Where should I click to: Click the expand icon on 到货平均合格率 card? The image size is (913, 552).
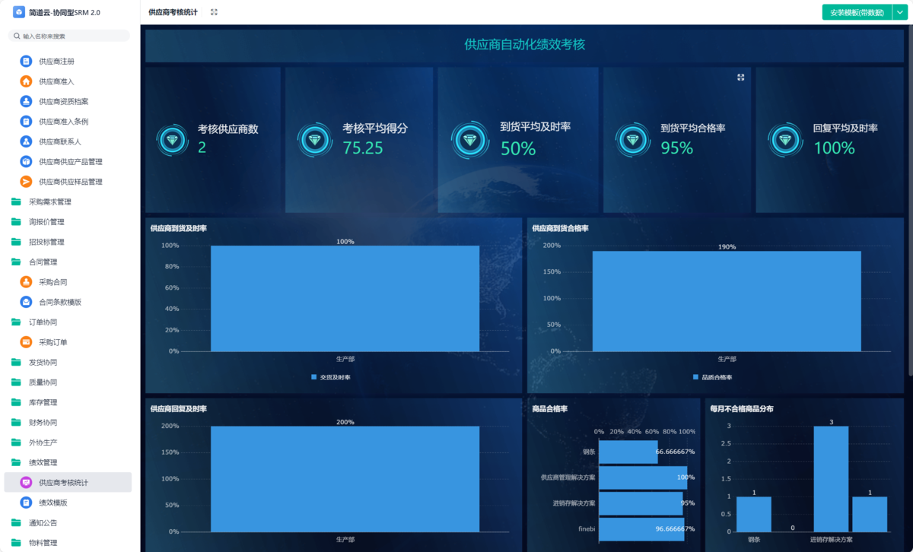(740, 78)
